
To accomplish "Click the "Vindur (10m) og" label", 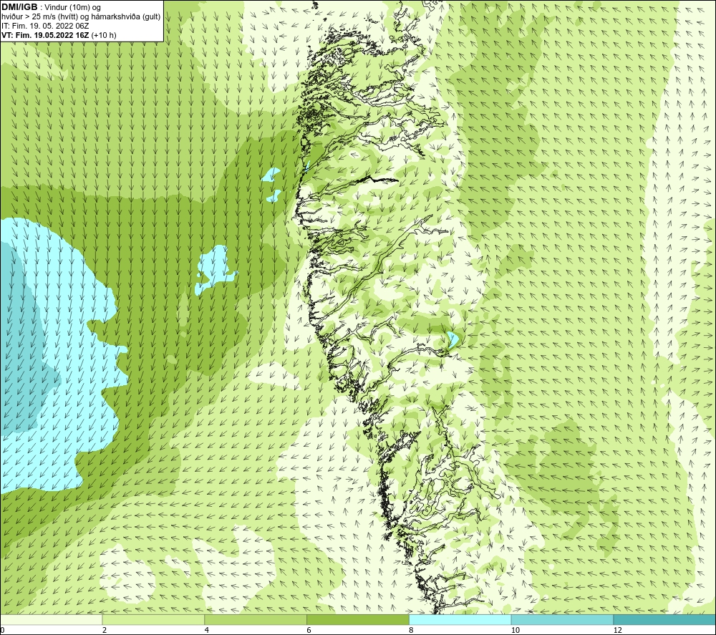I will pos(73,7).
